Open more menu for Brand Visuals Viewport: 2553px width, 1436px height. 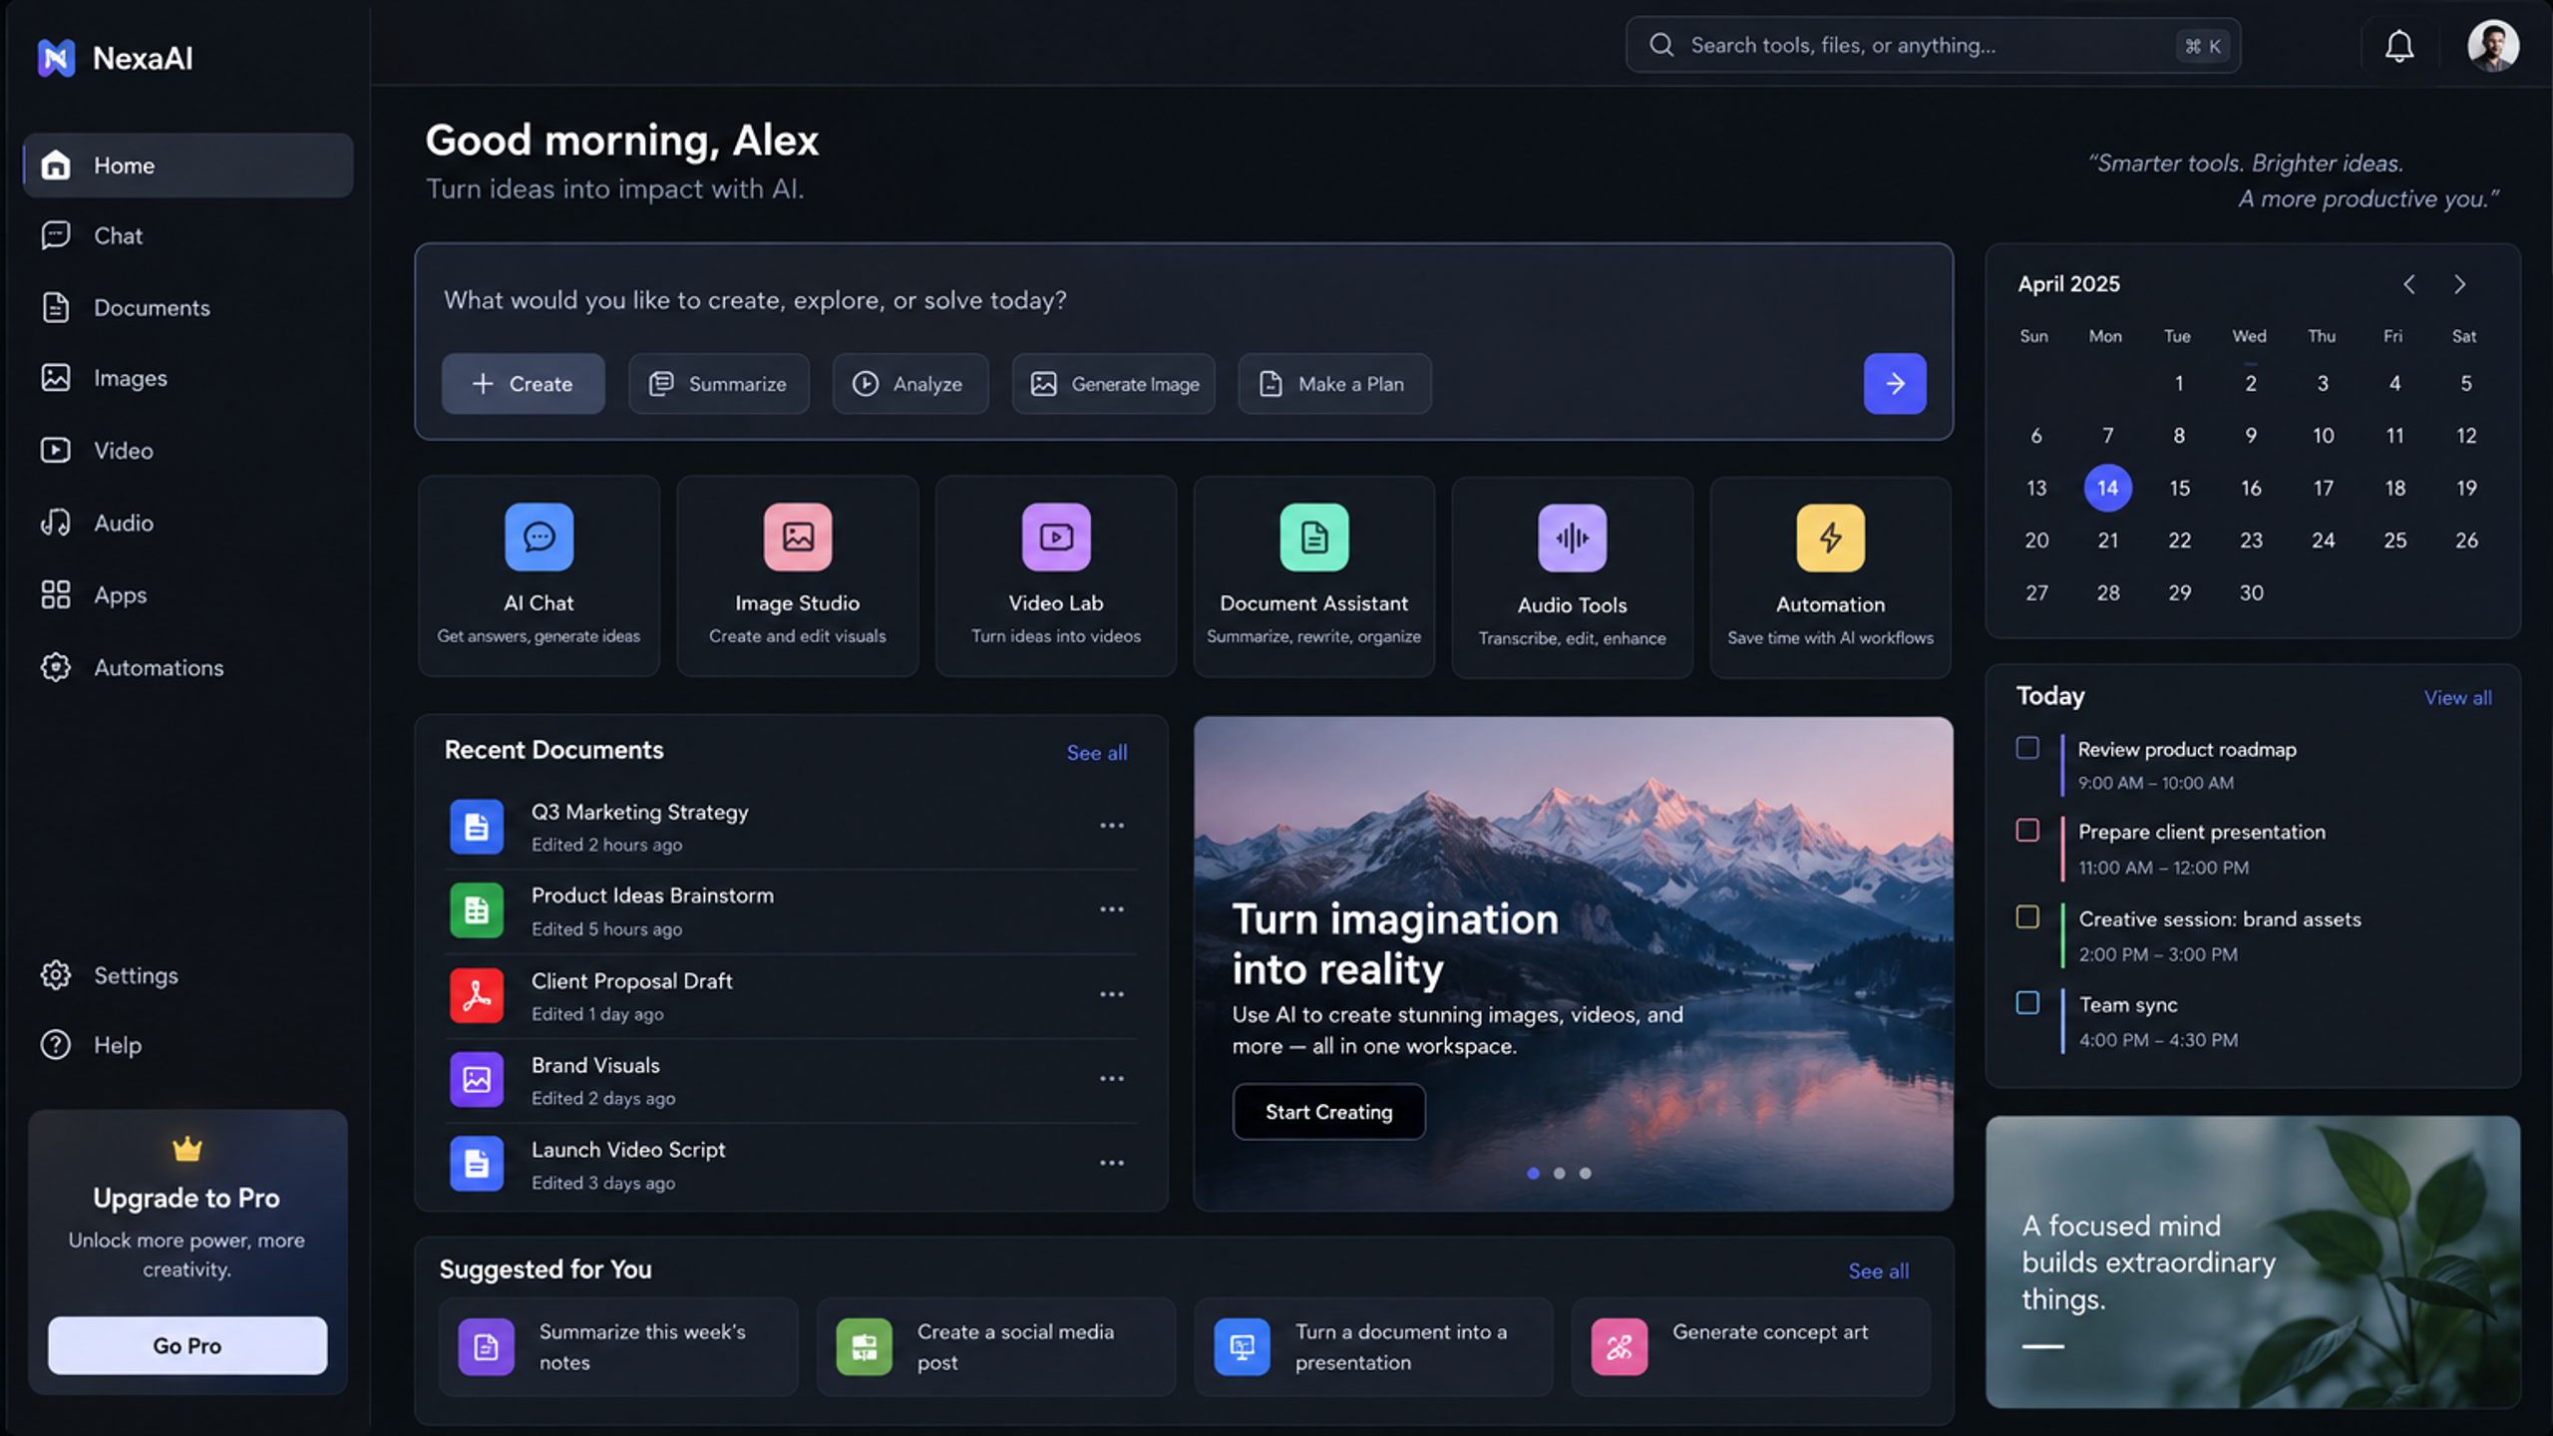click(x=1111, y=1079)
